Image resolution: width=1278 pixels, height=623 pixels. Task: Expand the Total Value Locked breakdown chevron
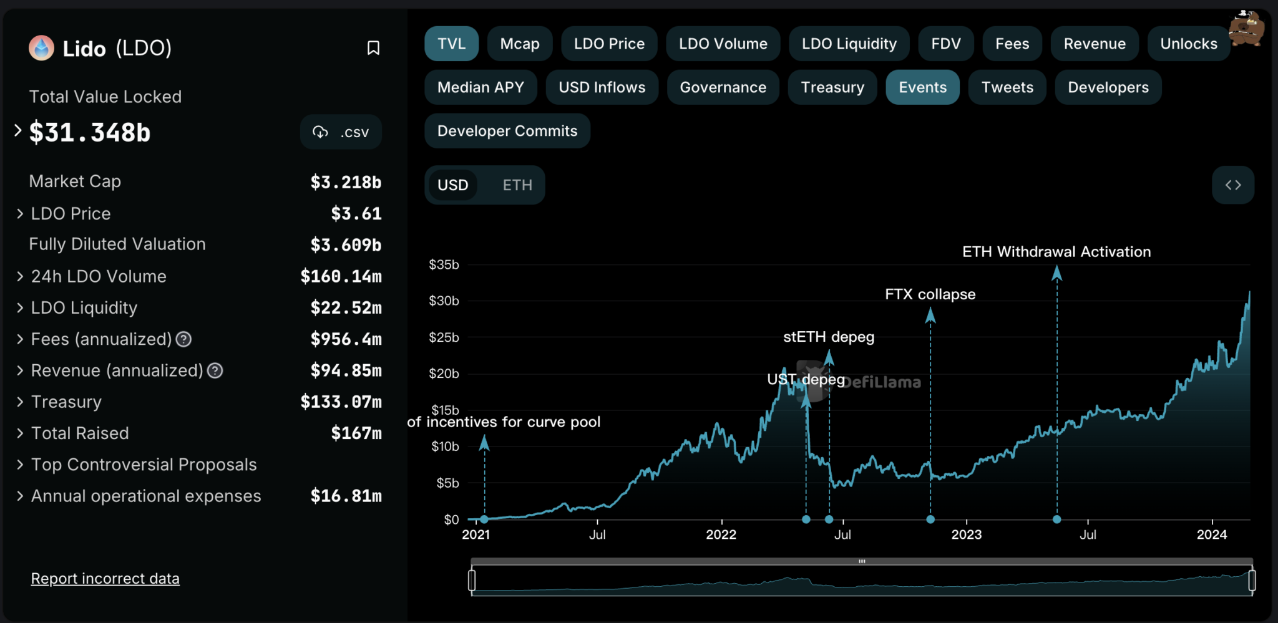(x=18, y=130)
